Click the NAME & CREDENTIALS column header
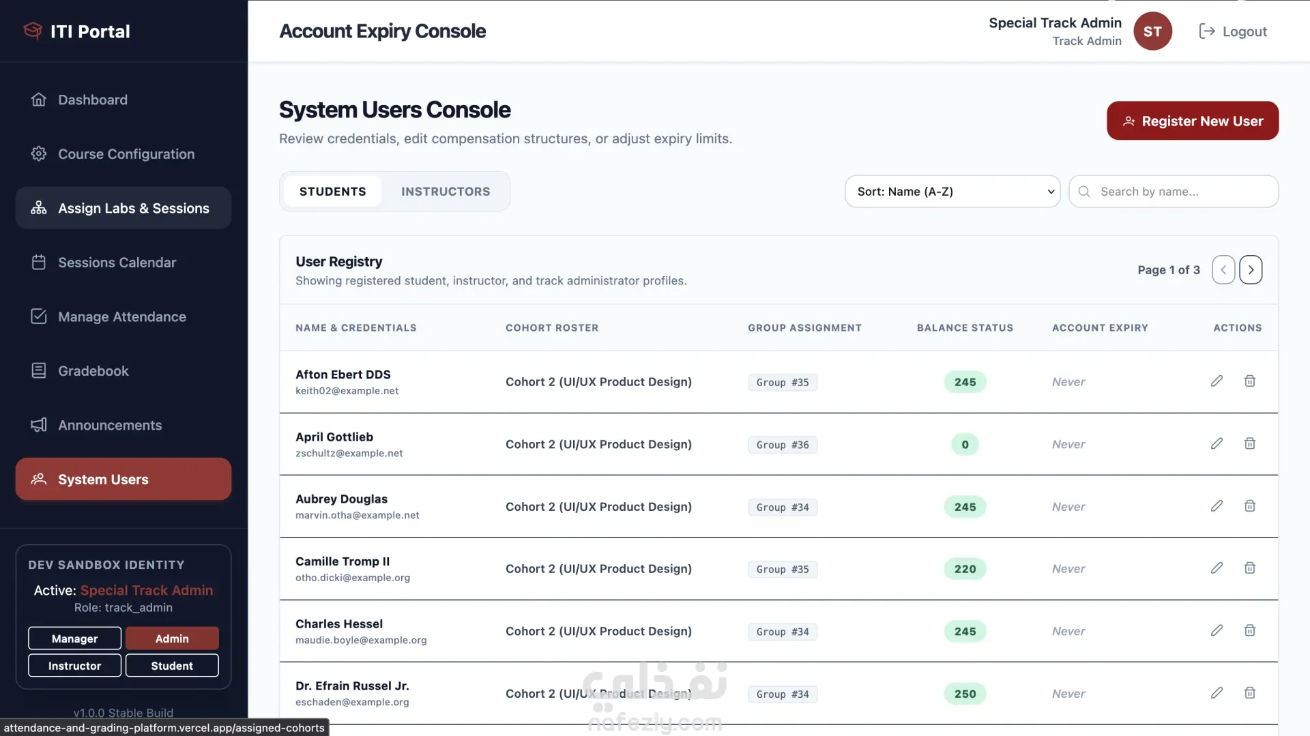Screen dimensions: 1310x736 click(355, 328)
